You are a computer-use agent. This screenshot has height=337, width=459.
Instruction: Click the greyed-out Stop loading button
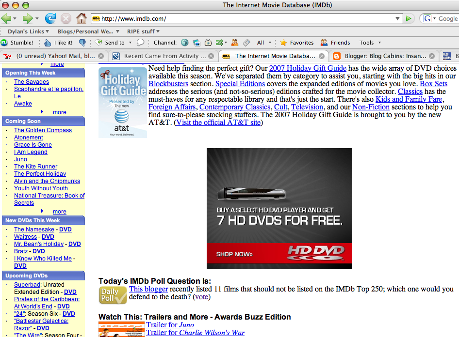point(66,19)
